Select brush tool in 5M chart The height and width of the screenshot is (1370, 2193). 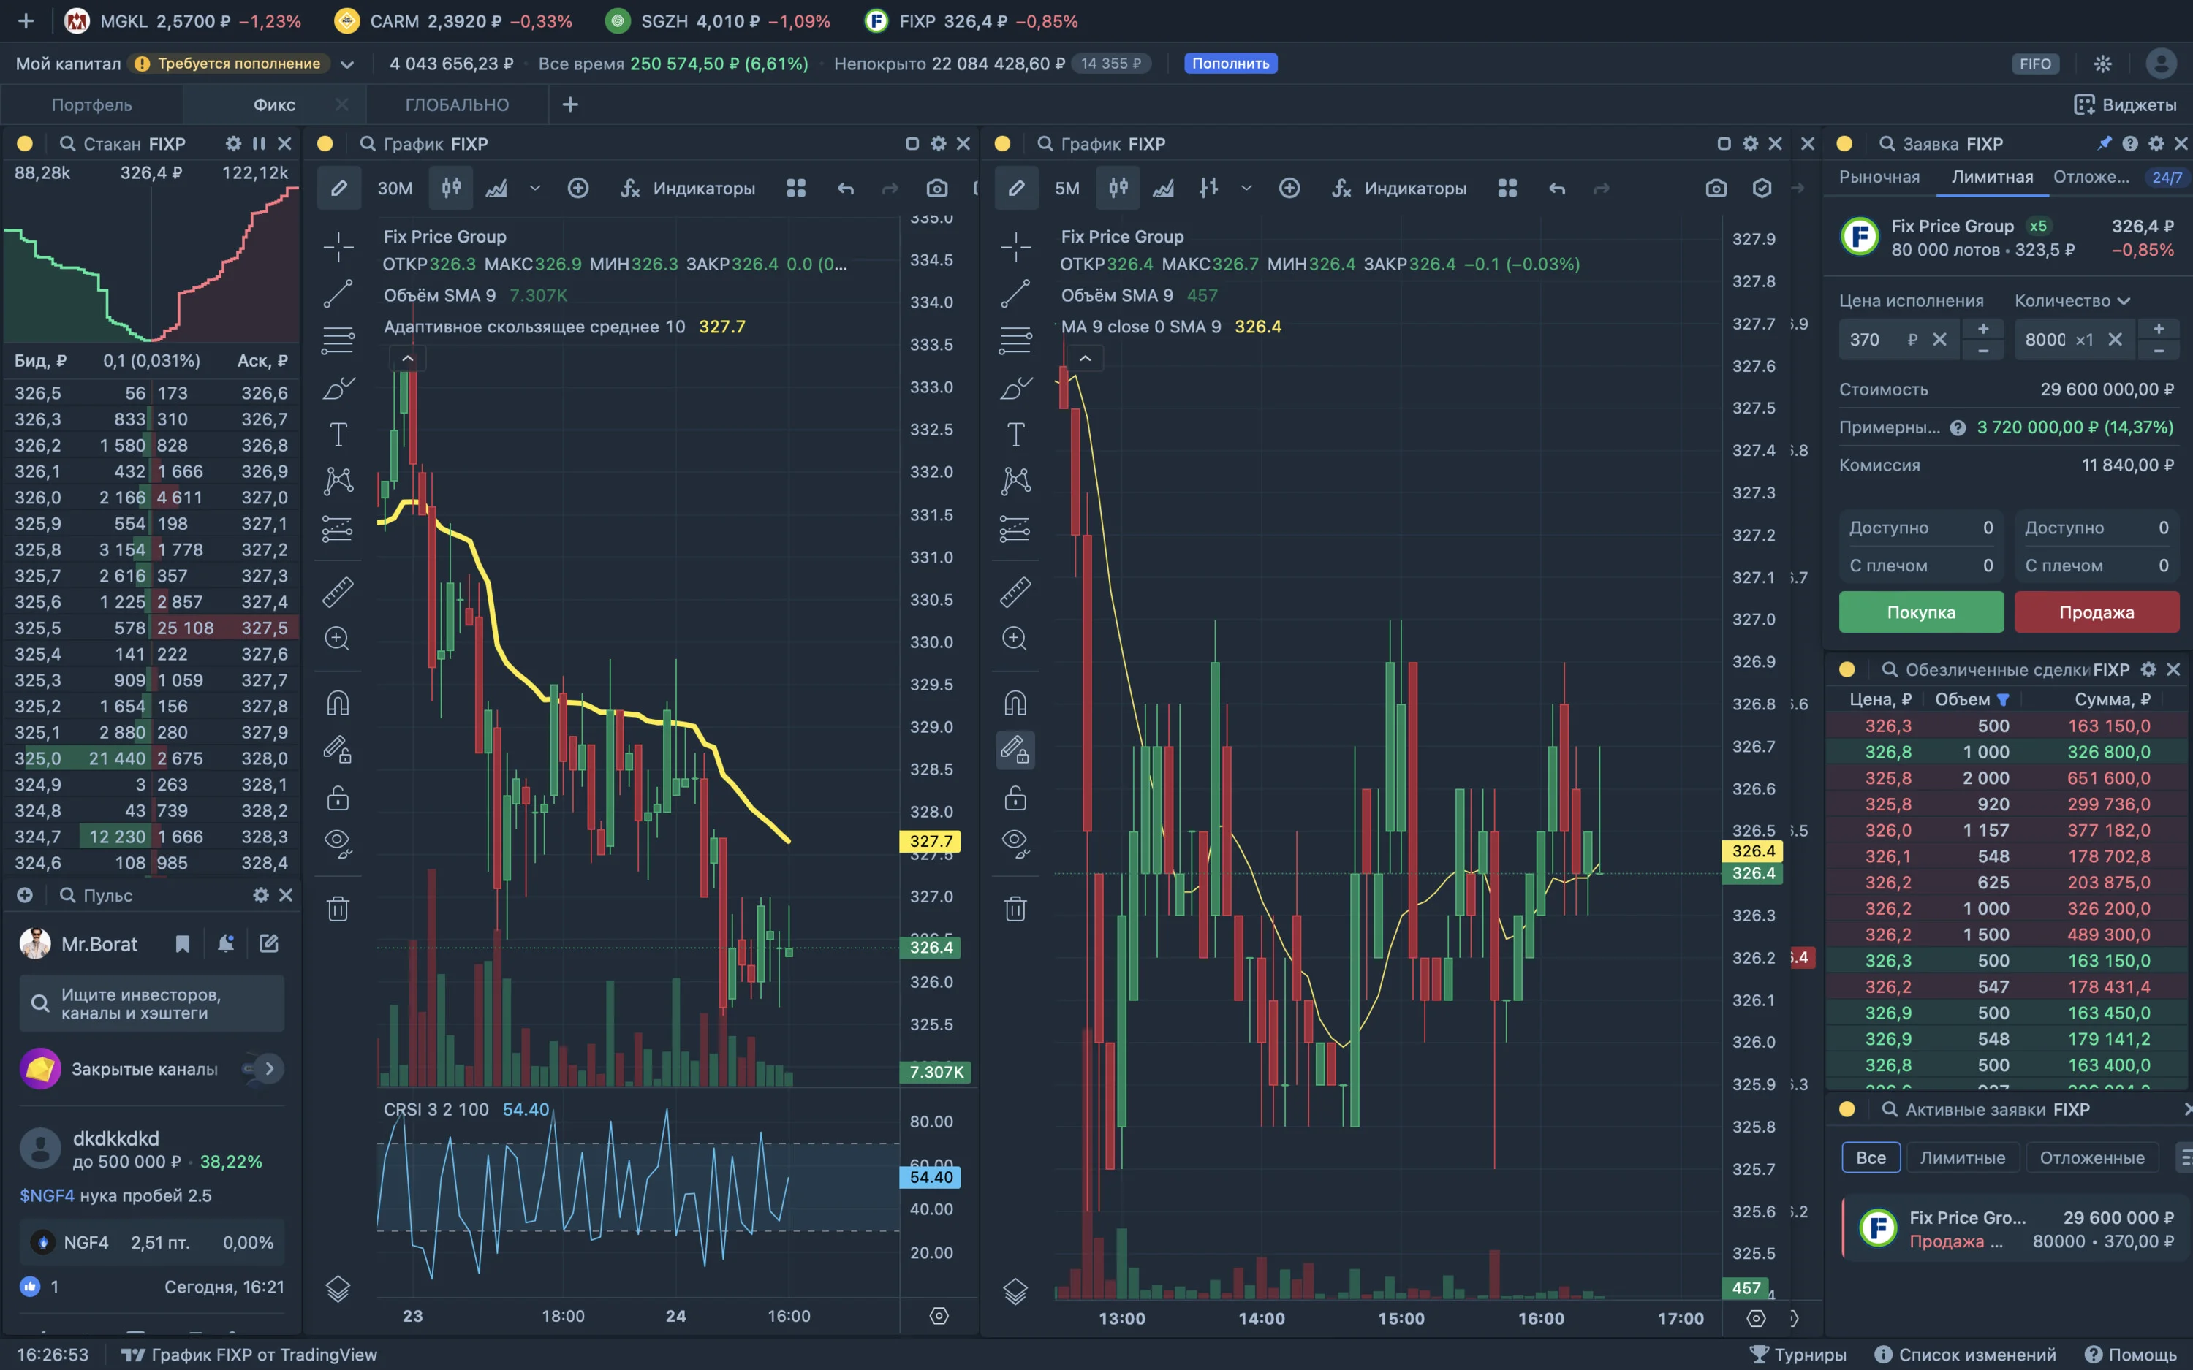pyautogui.click(x=1016, y=388)
